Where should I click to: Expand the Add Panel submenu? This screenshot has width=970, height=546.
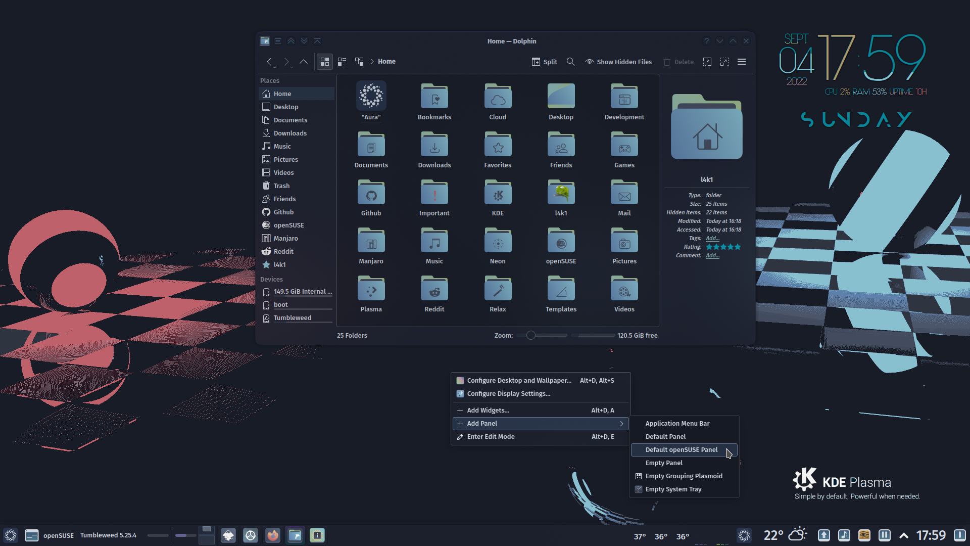coord(541,423)
